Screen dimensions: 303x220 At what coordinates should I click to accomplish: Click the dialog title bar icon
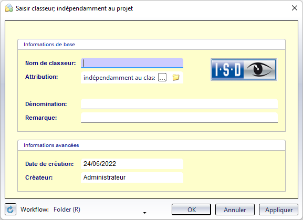click(x=9, y=8)
